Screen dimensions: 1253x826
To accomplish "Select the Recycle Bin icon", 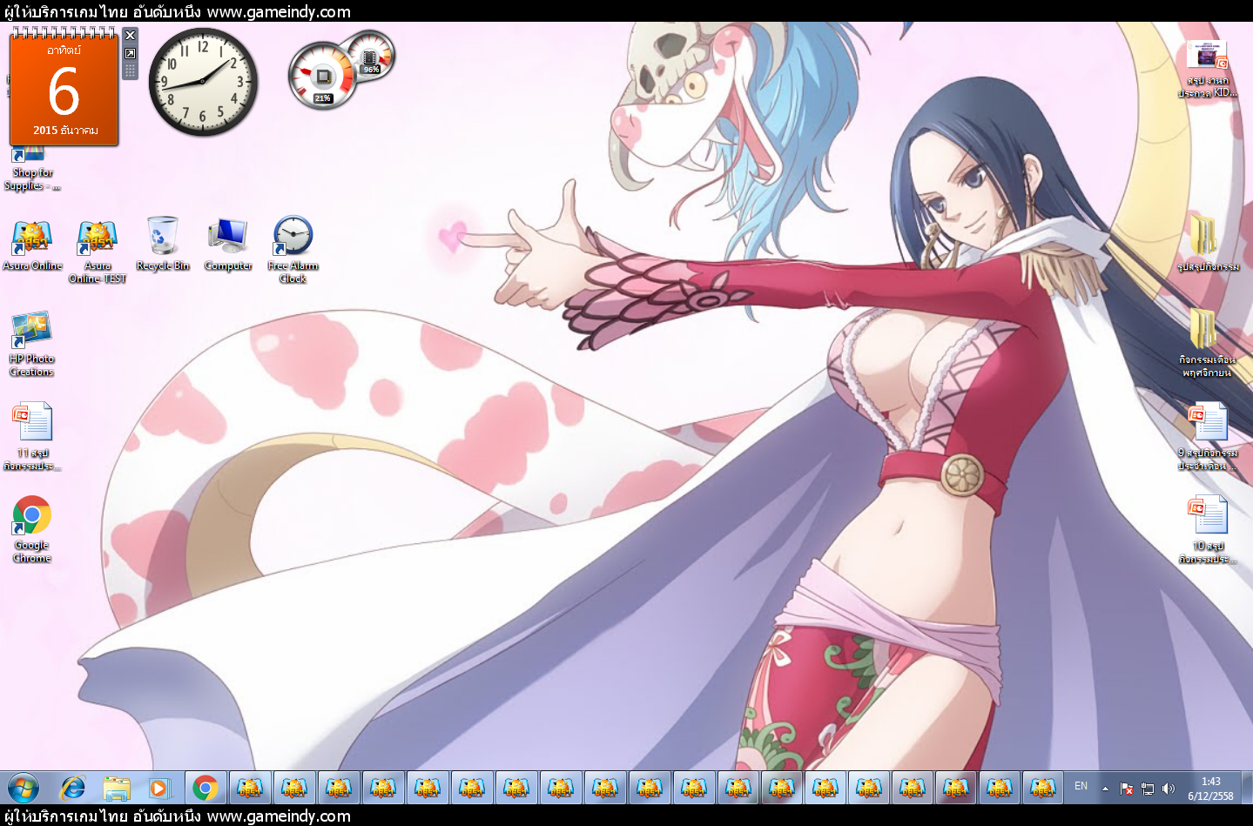I will 163,245.
